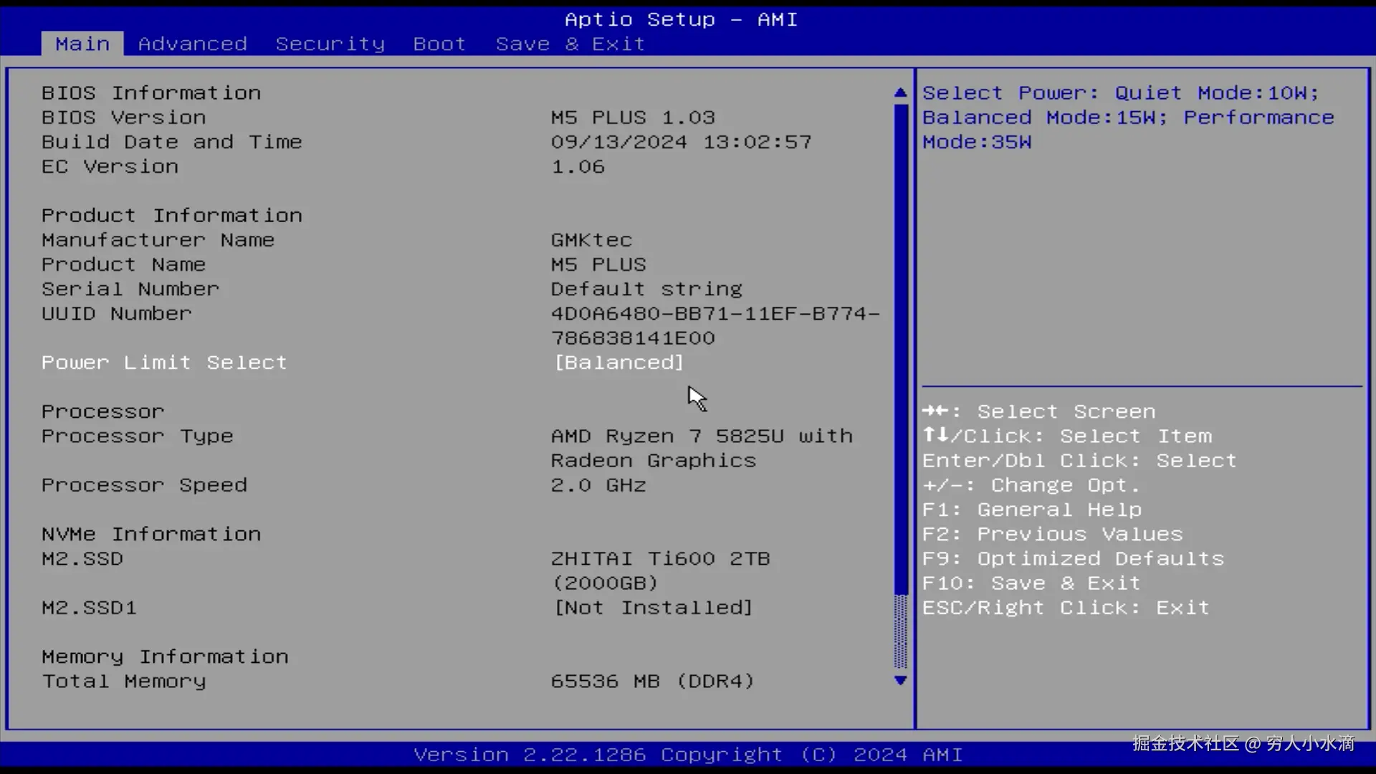Viewport: 1376px width, 774px height.
Task: Click the F9 Optimized Defaults hint
Action: 1072,558
